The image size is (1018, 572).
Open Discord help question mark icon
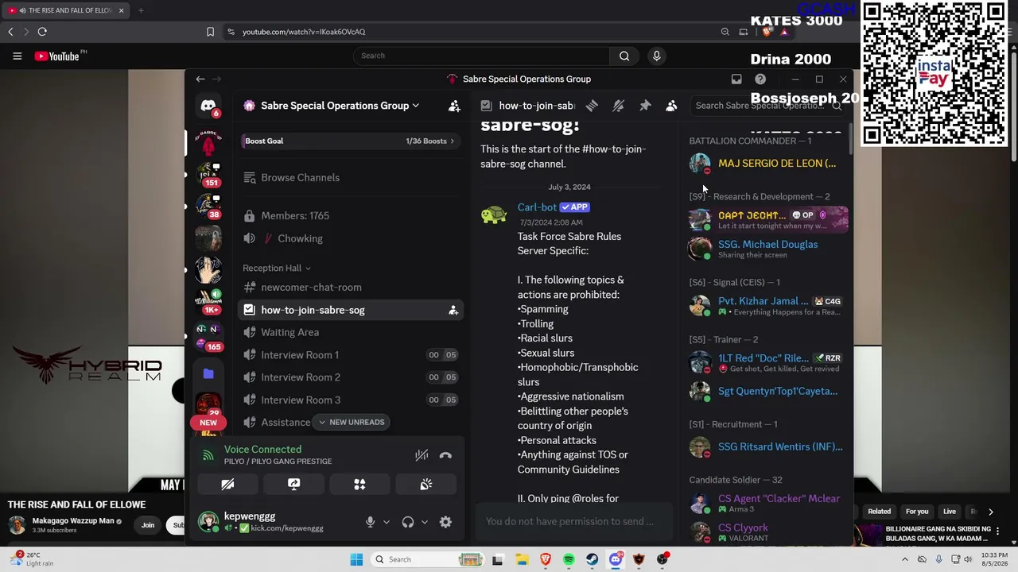tap(760, 79)
